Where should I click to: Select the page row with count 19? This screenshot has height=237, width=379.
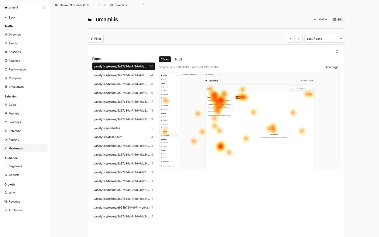coord(123,93)
